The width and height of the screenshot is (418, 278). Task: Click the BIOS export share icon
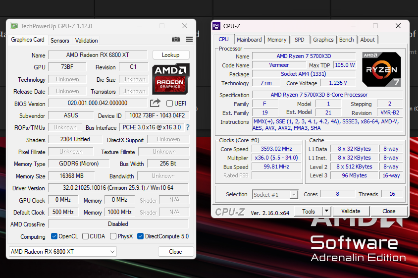[x=155, y=103]
